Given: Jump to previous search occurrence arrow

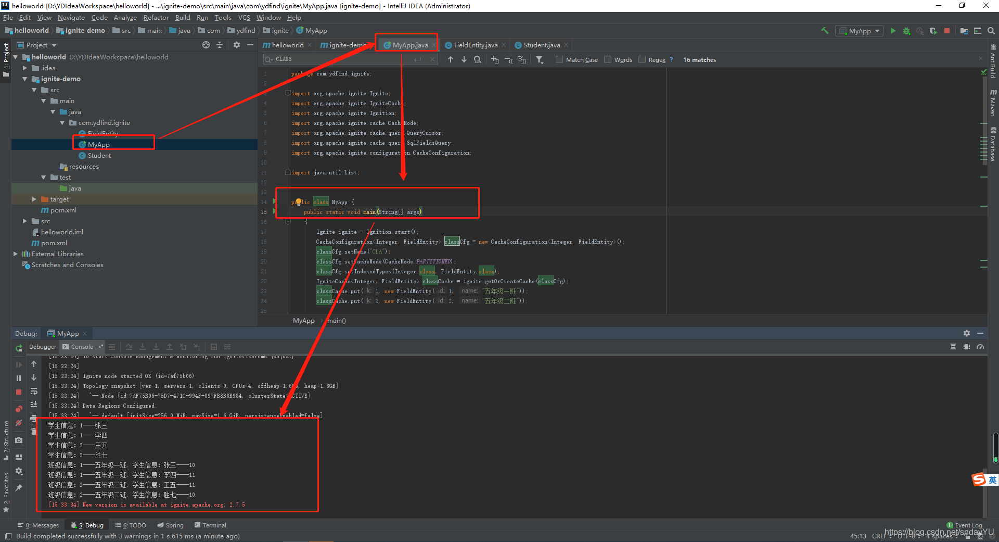Looking at the screenshot, I should [451, 59].
